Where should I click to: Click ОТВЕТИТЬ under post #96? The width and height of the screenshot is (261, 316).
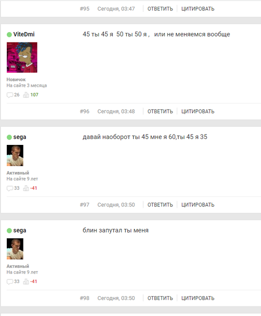click(x=160, y=112)
